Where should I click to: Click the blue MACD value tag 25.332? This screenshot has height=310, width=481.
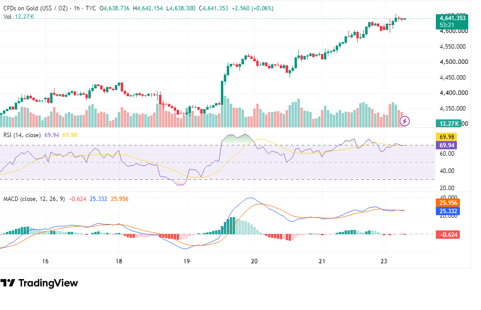[x=448, y=211]
